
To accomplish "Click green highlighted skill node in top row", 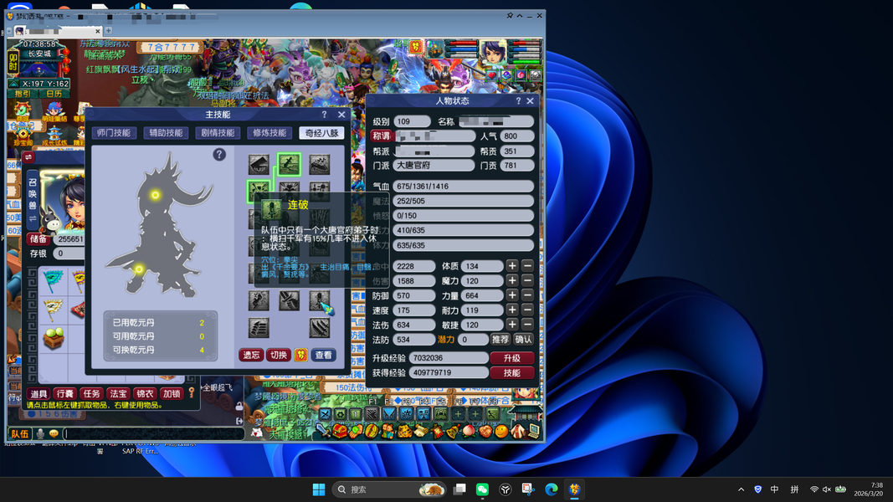I will [289, 165].
